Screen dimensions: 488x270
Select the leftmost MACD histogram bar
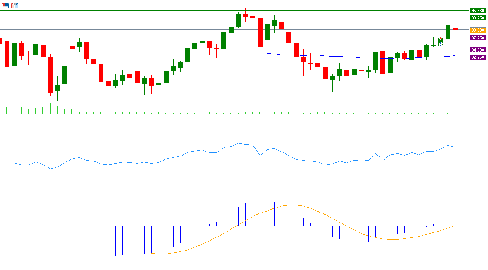[x=94, y=237]
